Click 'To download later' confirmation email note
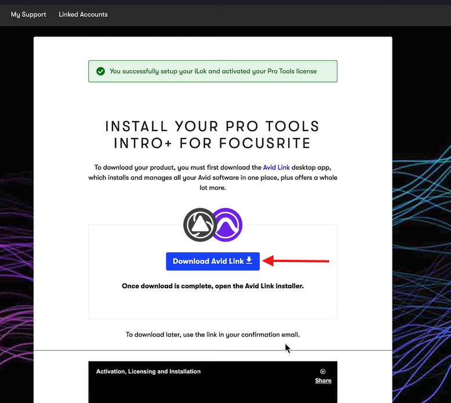Screen dimensions: 451x403 (213, 335)
